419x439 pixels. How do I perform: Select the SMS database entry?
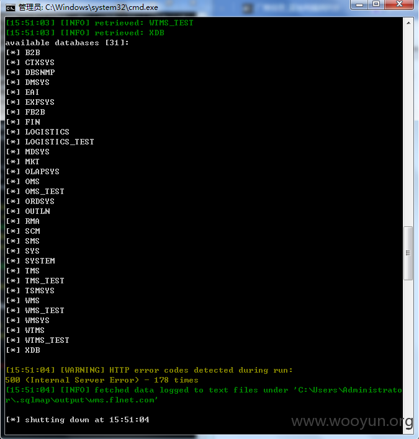click(x=23, y=241)
